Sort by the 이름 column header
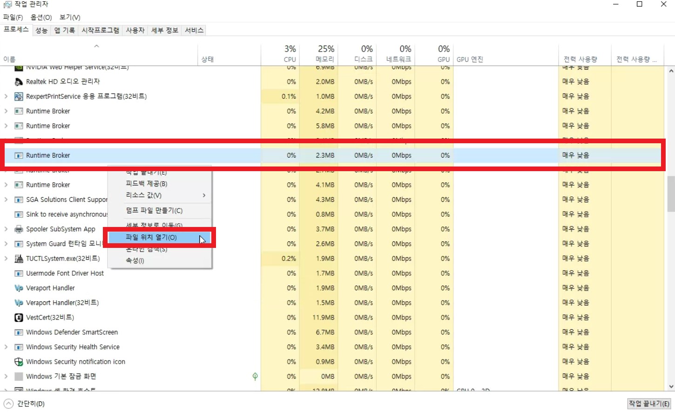 (x=99, y=54)
